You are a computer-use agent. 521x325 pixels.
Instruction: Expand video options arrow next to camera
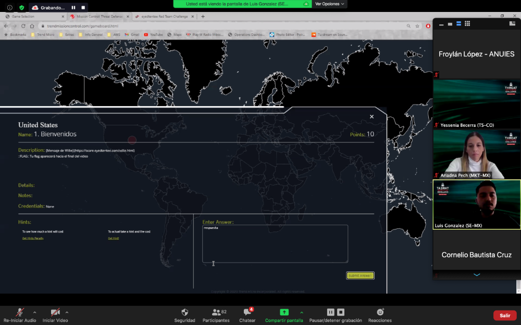pos(67,313)
